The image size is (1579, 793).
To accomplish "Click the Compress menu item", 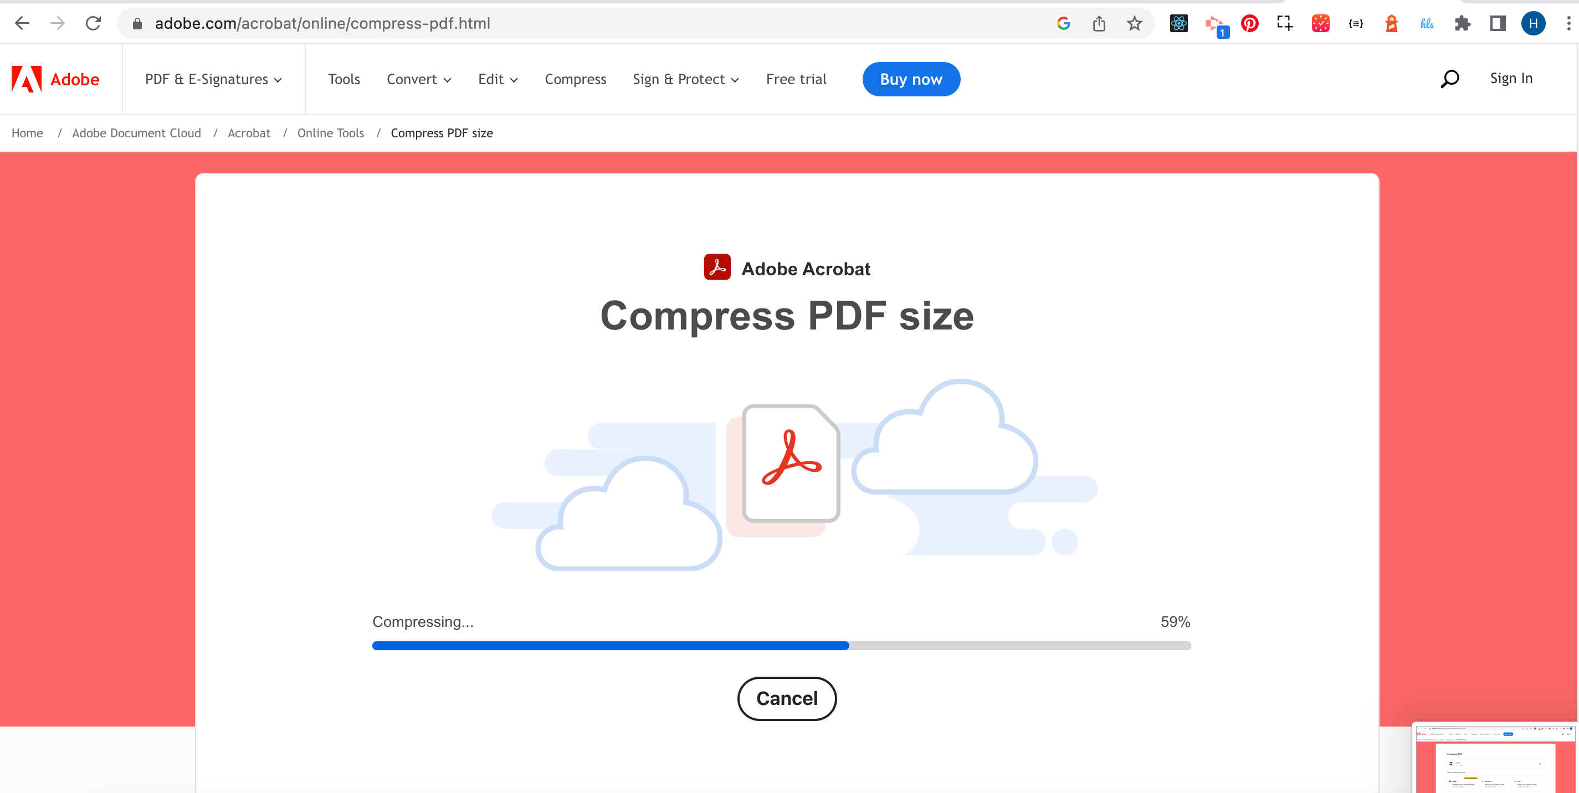I will pyautogui.click(x=575, y=79).
